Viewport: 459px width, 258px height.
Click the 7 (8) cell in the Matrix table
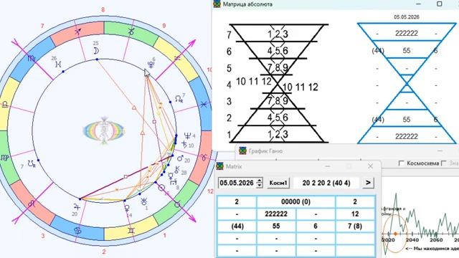[x=355, y=226]
